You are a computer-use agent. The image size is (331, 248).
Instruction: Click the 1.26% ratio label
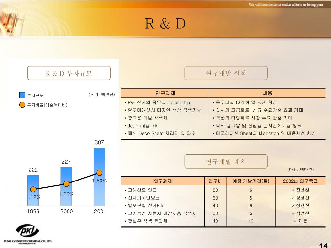[66, 194]
